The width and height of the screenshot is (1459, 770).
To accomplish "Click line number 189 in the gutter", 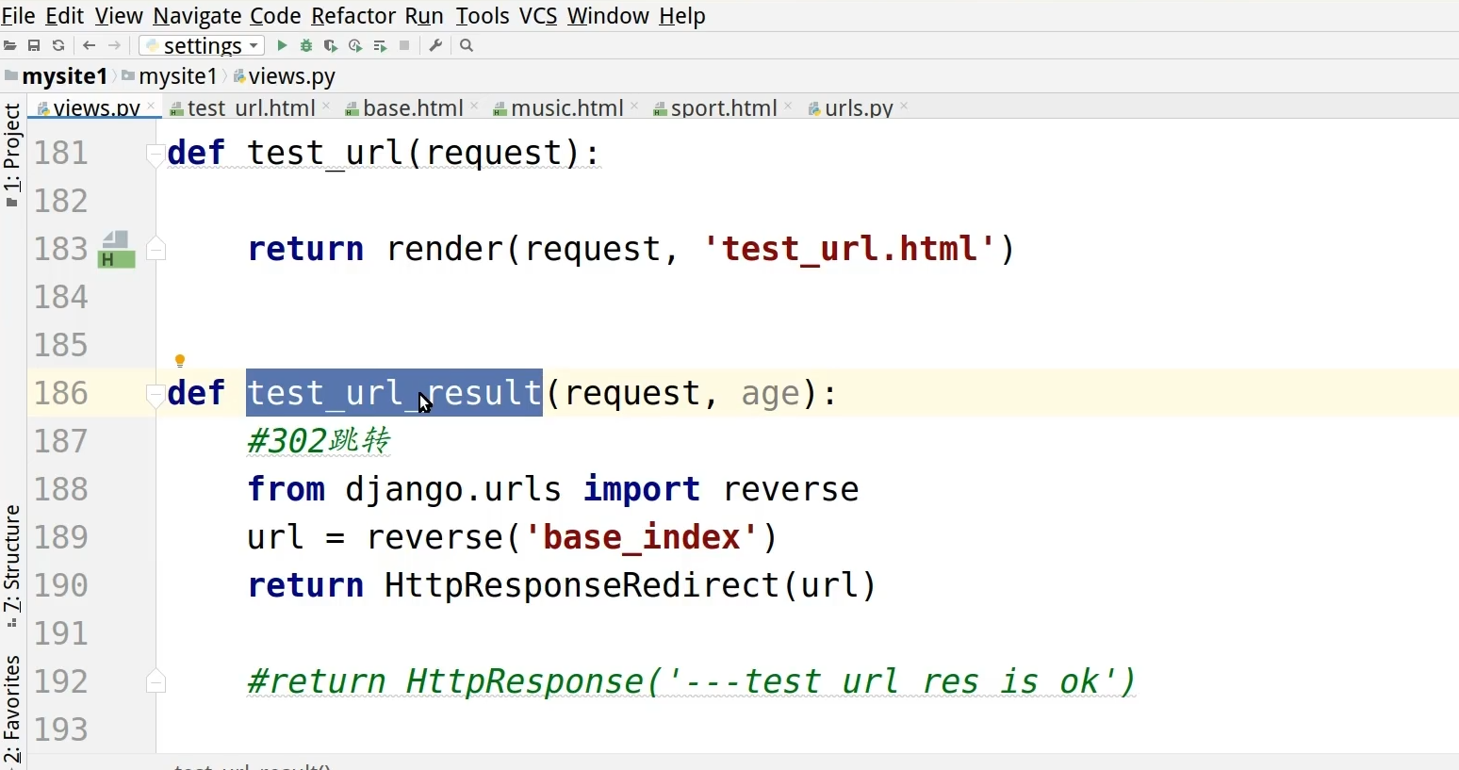I will coord(61,537).
